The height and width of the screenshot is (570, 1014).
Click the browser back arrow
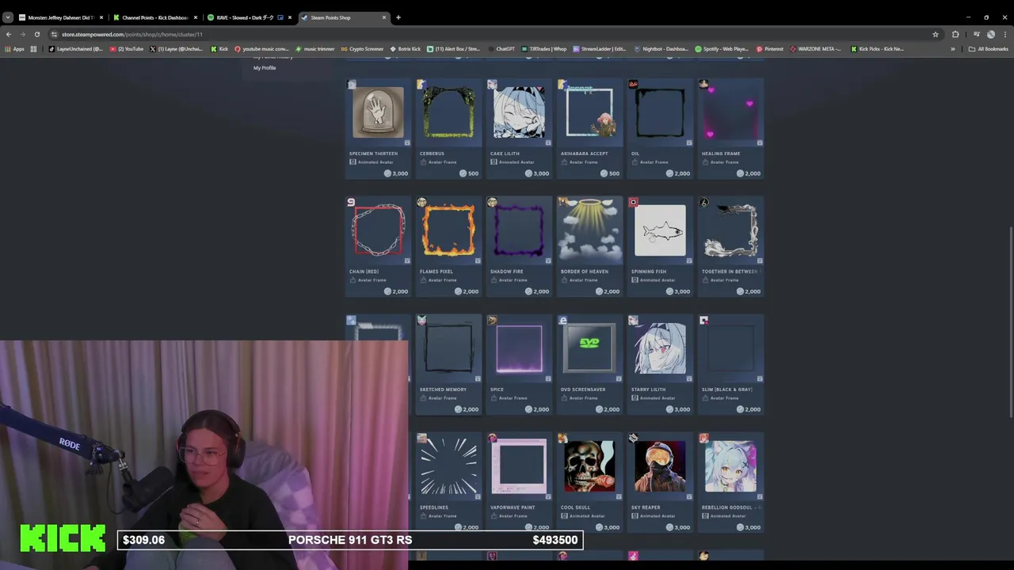[x=8, y=34]
